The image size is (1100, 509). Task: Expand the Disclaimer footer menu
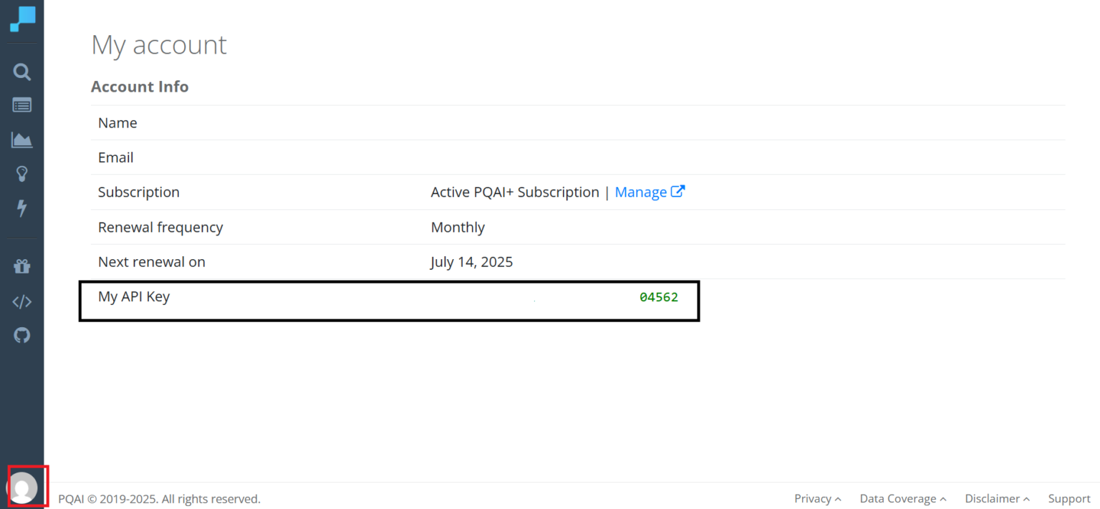(997, 498)
